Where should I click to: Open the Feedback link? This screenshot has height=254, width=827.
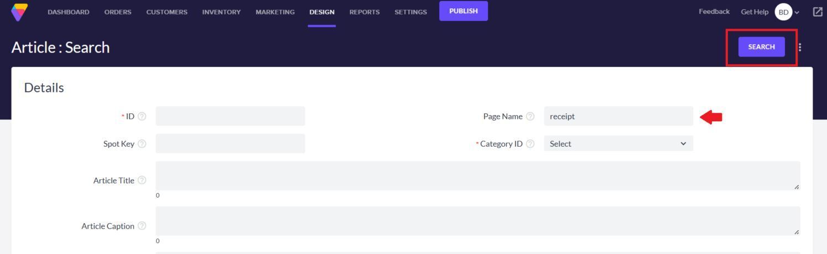click(x=714, y=12)
